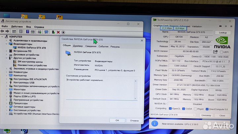Screen dimensions: 238x134
Task: Open the Вид menu
Action: pos(28,27)
